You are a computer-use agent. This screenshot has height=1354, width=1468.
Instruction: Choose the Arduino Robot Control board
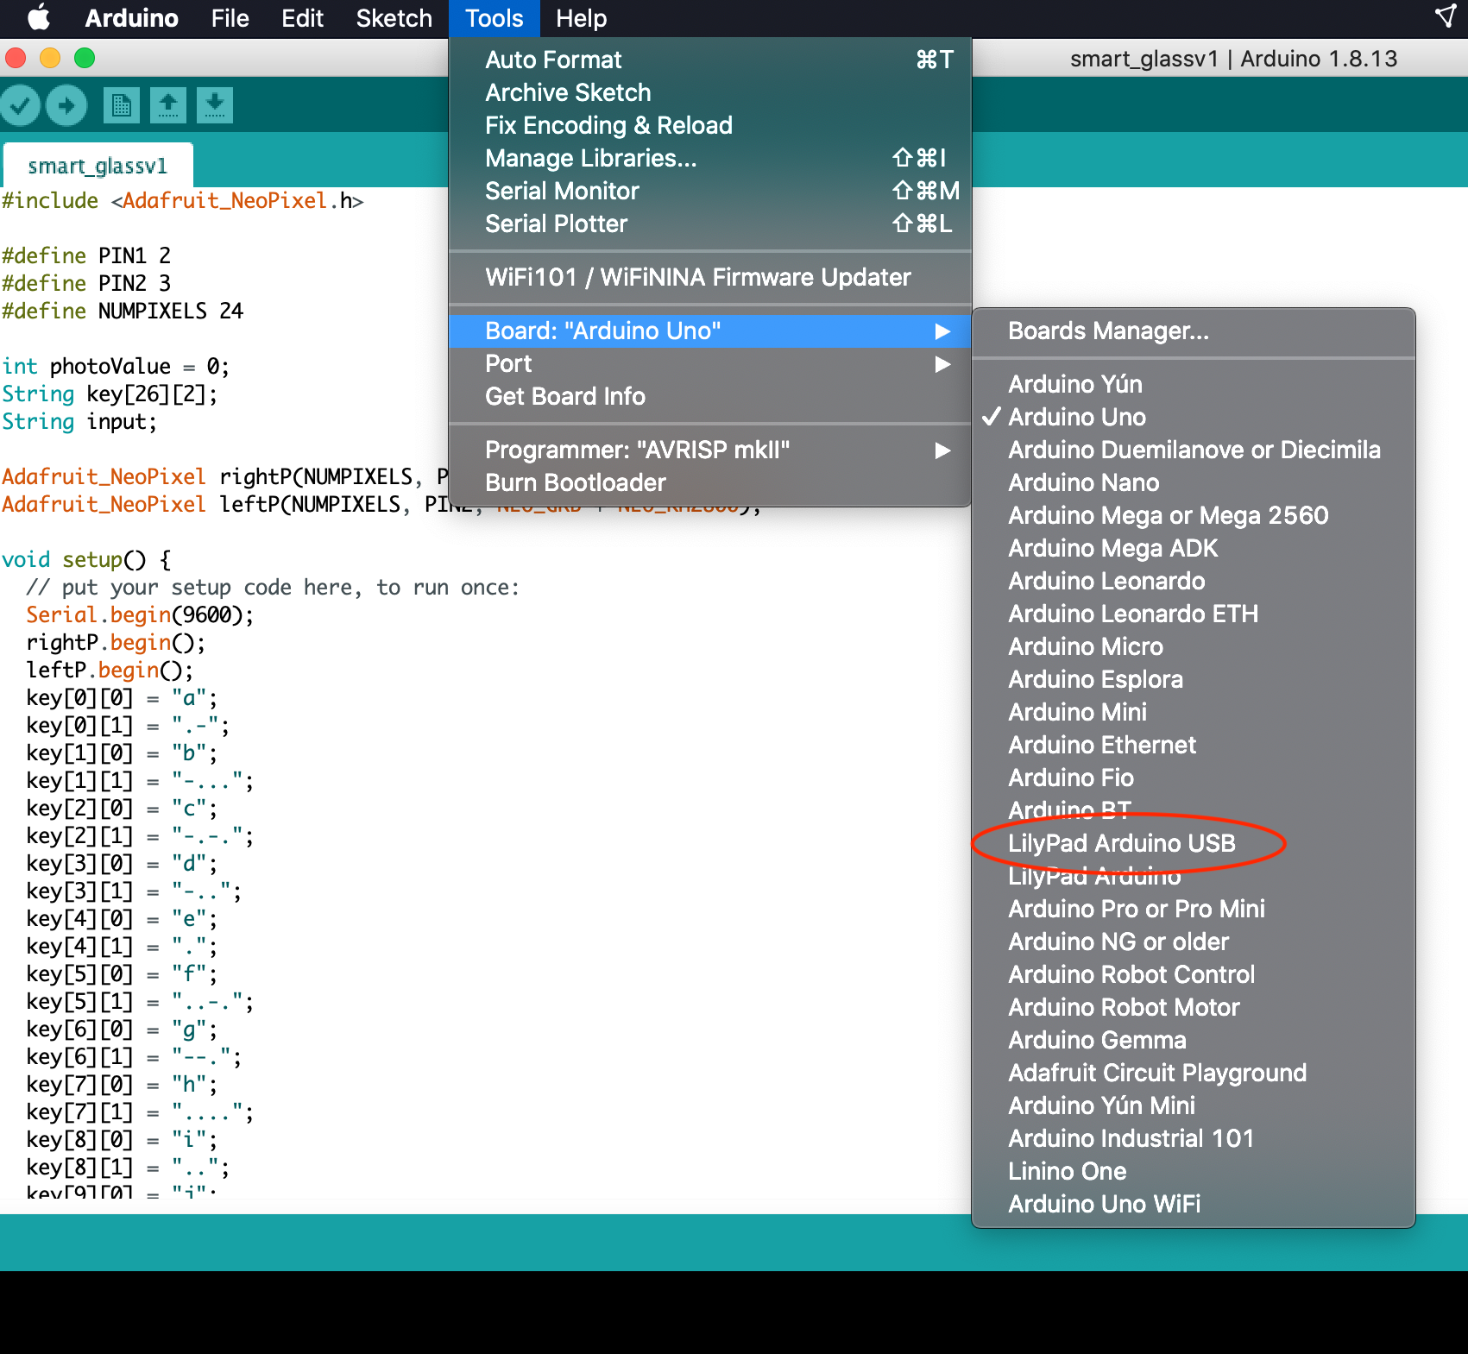[x=1194, y=974]
